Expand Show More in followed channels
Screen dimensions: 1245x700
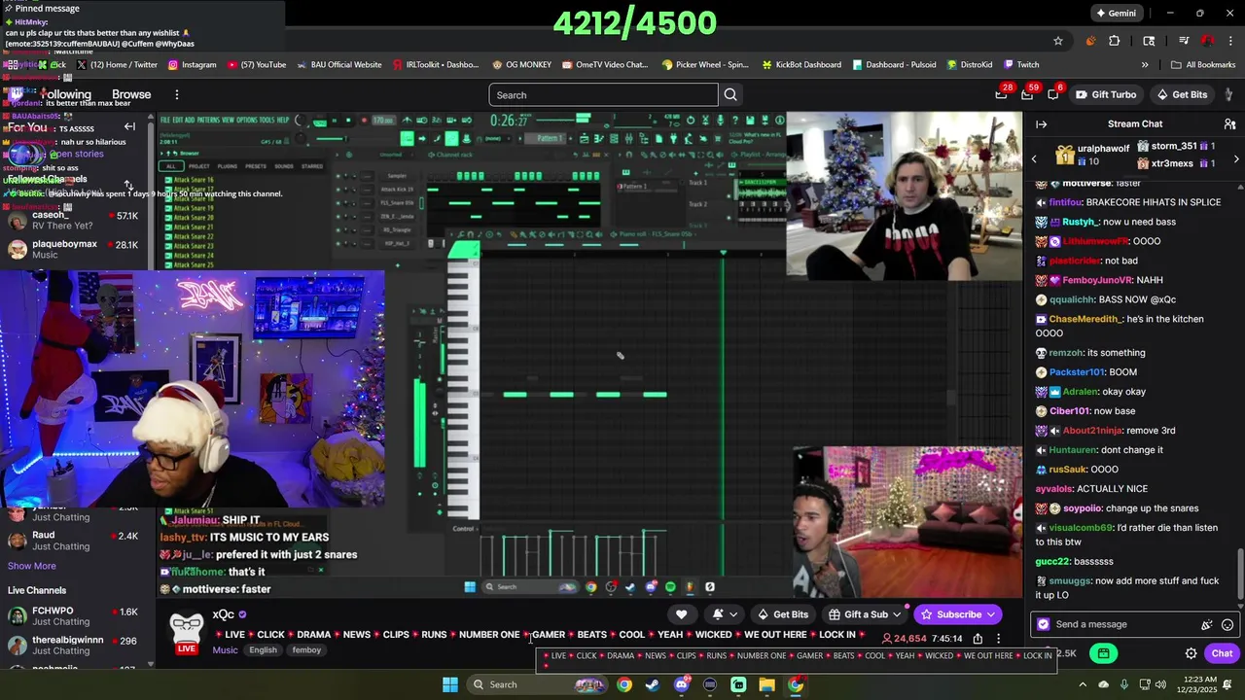[32, 566]
